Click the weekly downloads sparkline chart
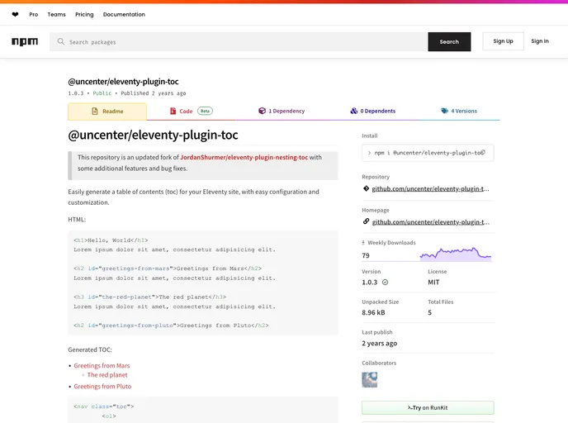The height and width of the screenshot is (423, 568). 456,254
